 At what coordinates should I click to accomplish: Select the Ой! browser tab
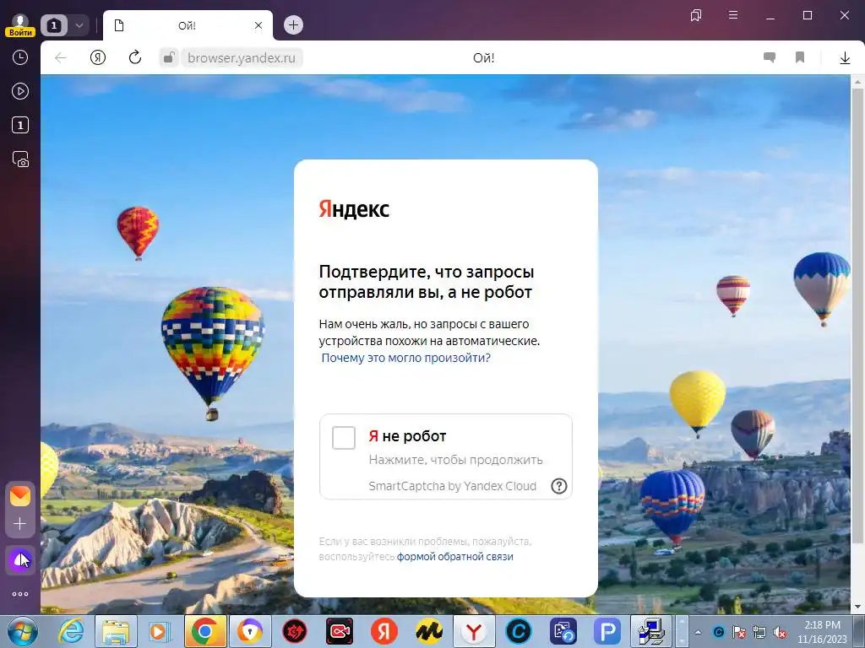[x=188, y=25]
